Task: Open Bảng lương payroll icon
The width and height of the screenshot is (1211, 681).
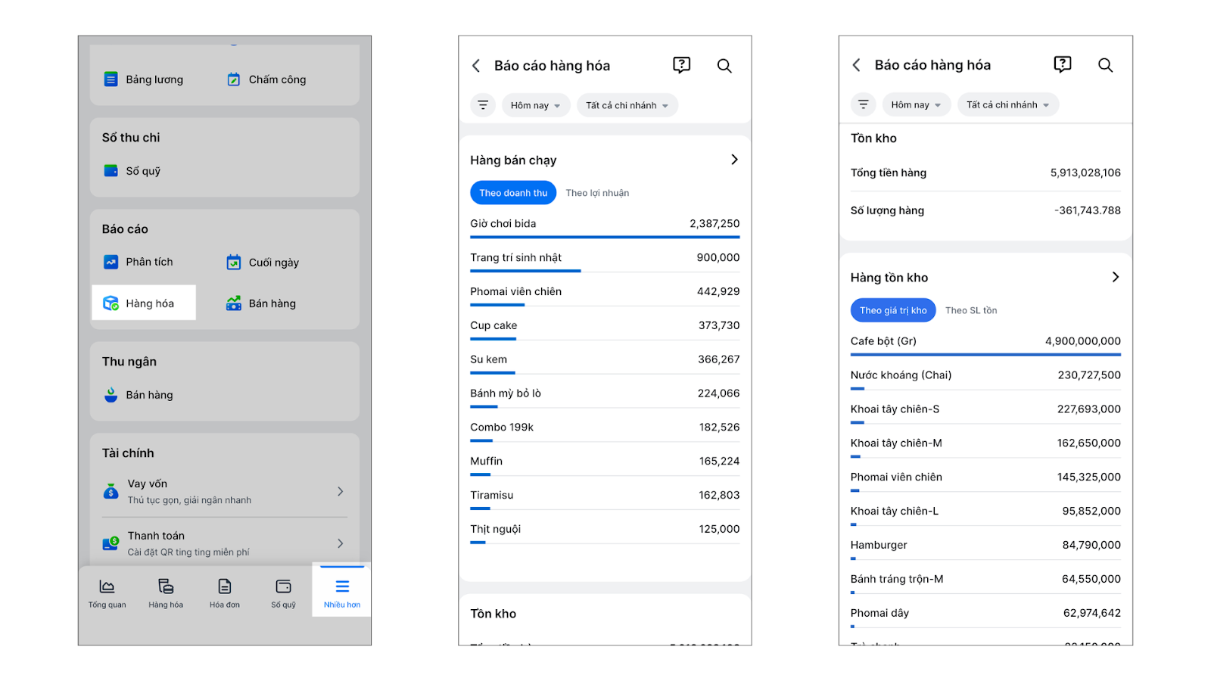Action: pos(111,79)
